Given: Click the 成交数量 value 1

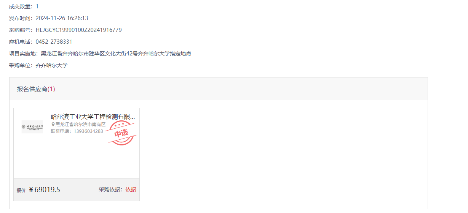Looking at the screenshot, I should tap(37, 6).
